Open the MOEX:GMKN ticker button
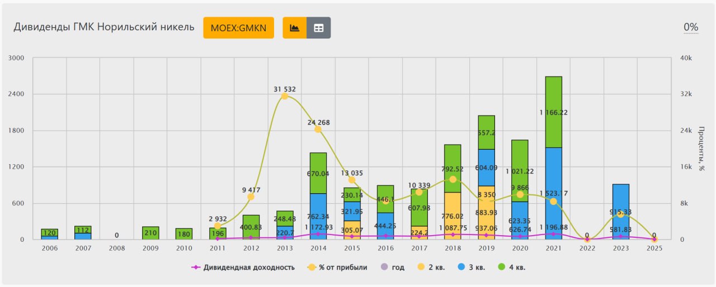Image resolution: width=716 pixels, height=287 pixels. 239,28
